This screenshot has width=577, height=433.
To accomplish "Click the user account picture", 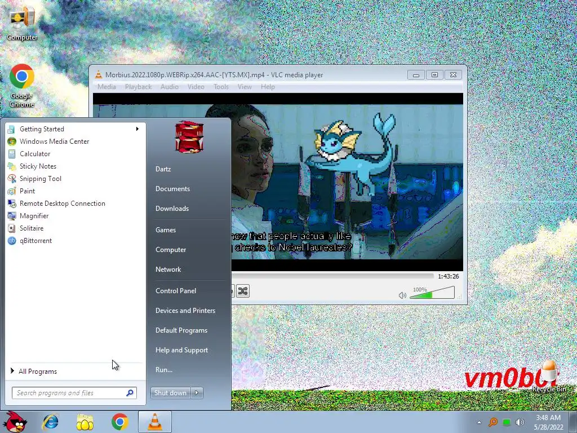I will (x=189, y=137).
